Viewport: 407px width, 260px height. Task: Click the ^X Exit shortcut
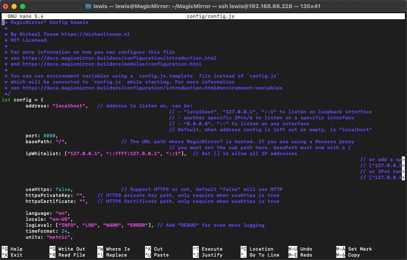tap(12, 255)
